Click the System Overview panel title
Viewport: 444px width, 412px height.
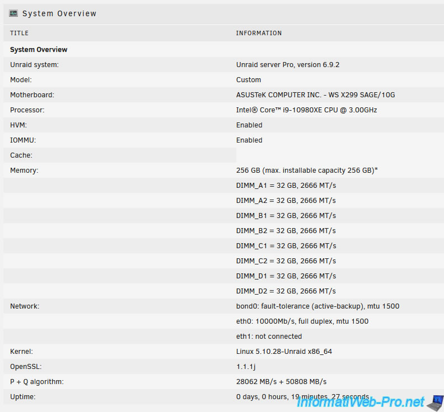59,13
